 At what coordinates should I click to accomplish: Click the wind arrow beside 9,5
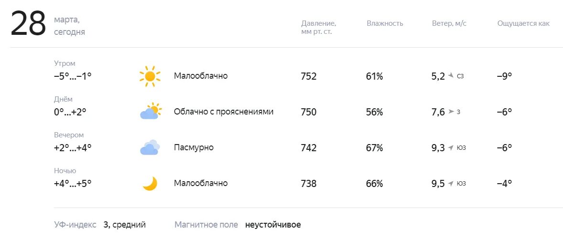(451, 184)
